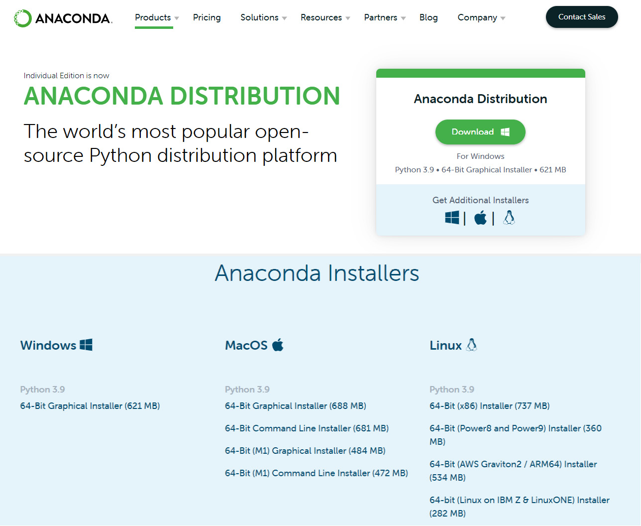This screenshot has height=526, width=641.
Task: Download Windows 64-Bit Graphical Installer (621 MB)
Action: (x=90, y=406)
